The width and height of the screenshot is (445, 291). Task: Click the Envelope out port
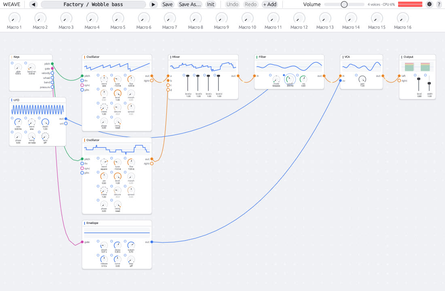[152, 242]
